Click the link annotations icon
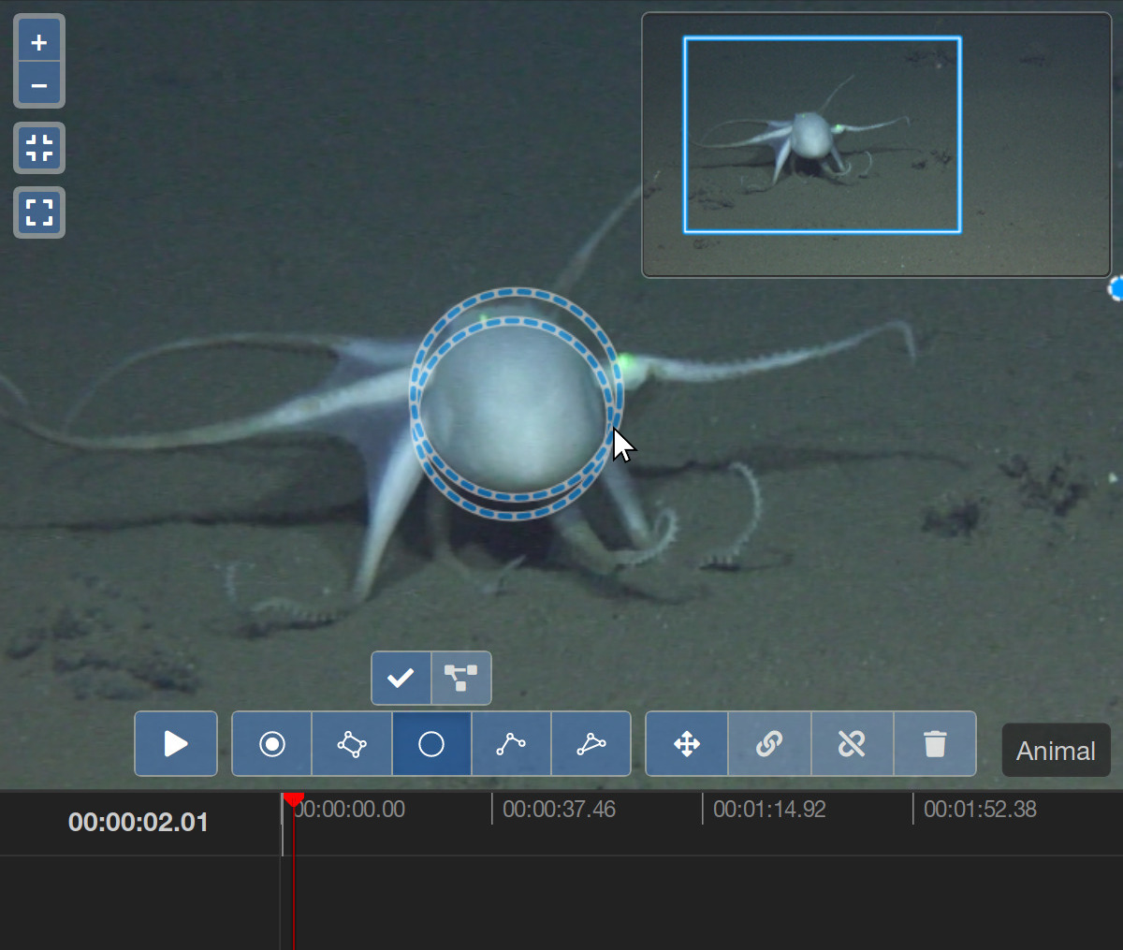The width and height of the screenshot is (1123, 950). (x=769, y=744)
